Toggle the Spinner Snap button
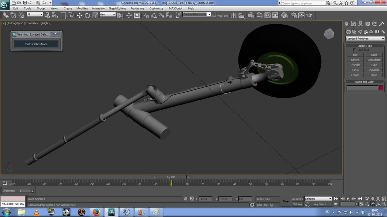 (170, 15)
